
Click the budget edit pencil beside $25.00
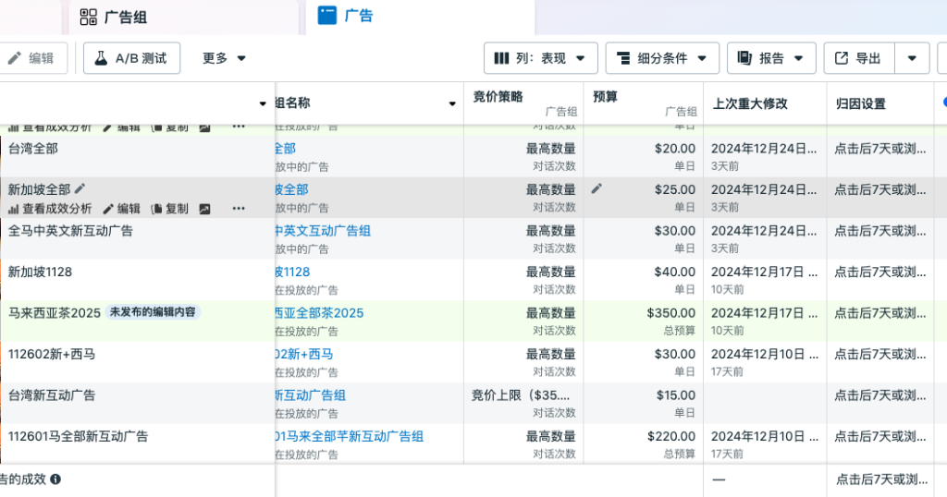tap(596, 188)
